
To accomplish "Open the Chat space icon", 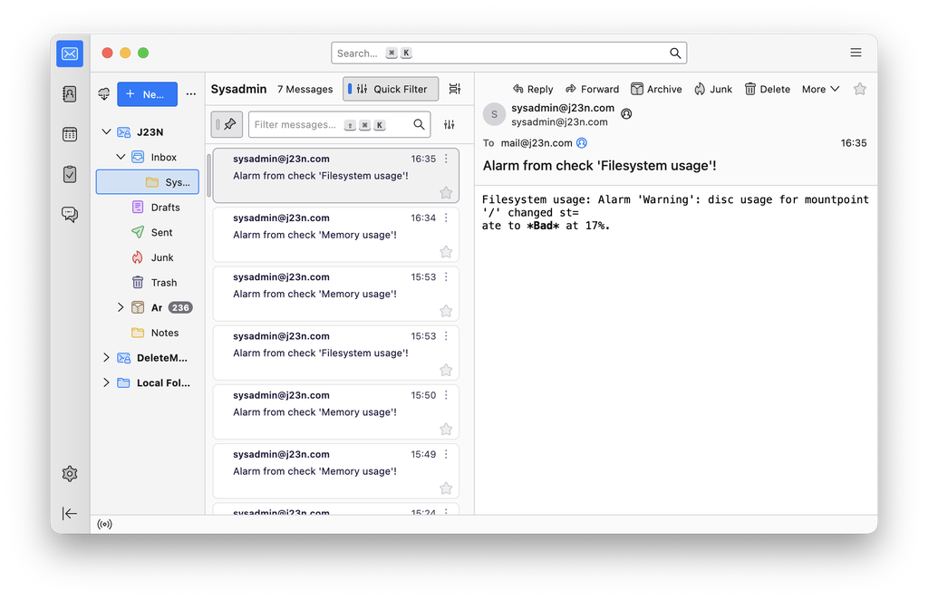I will pyautogui.click(x=70, y=214).
